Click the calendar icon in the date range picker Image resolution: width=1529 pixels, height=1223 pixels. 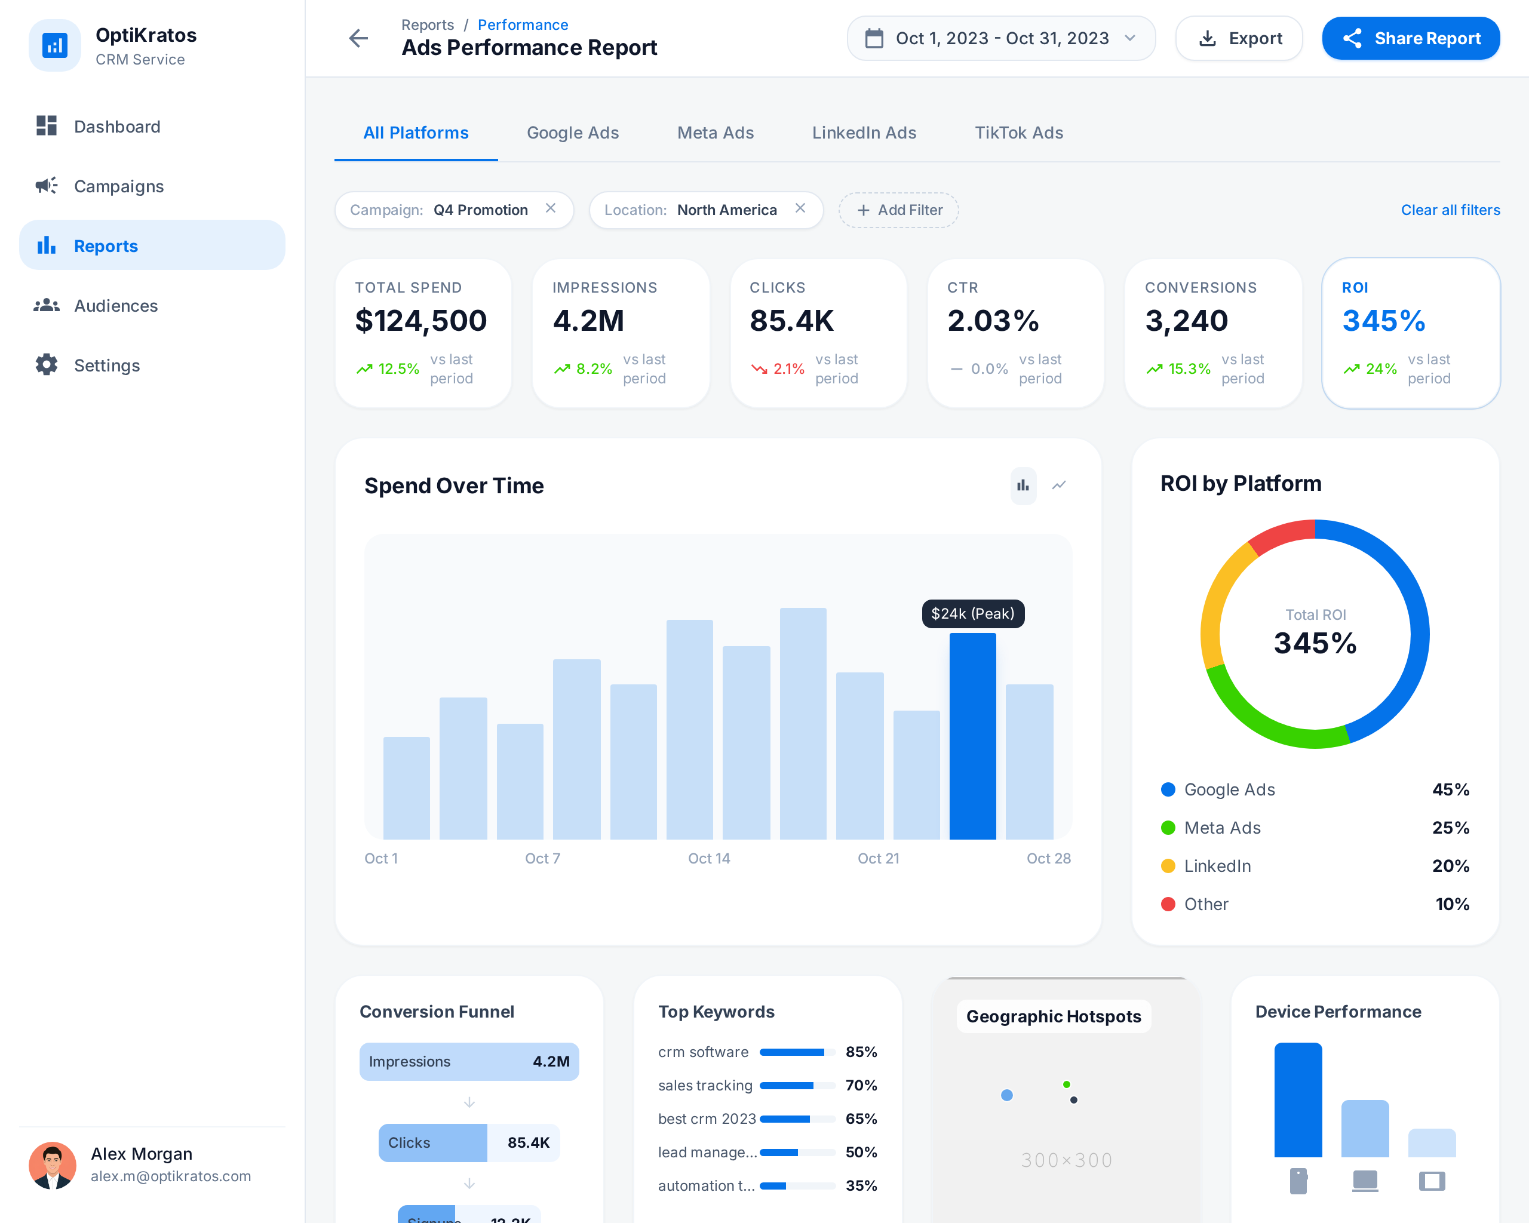coord(874,38)
